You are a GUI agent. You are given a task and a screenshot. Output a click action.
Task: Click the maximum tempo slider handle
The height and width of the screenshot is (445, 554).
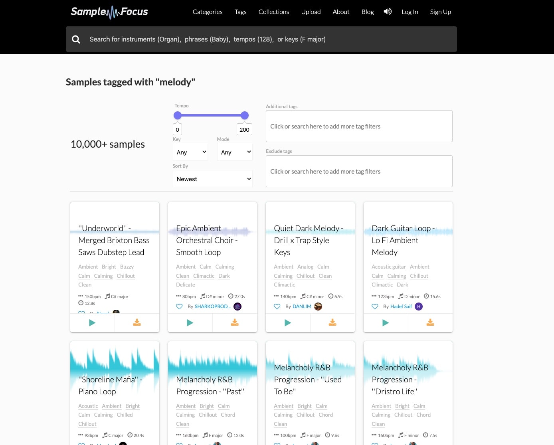[245, 115]
